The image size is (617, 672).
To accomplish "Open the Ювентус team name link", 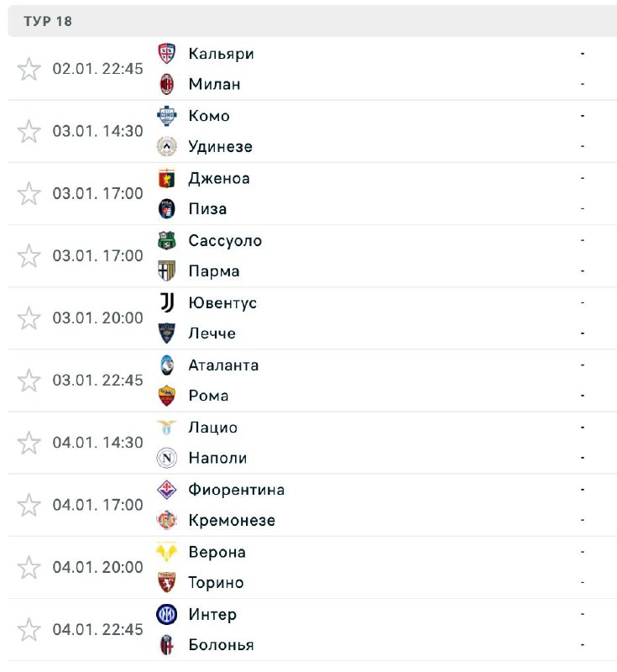I will (222, 302).
